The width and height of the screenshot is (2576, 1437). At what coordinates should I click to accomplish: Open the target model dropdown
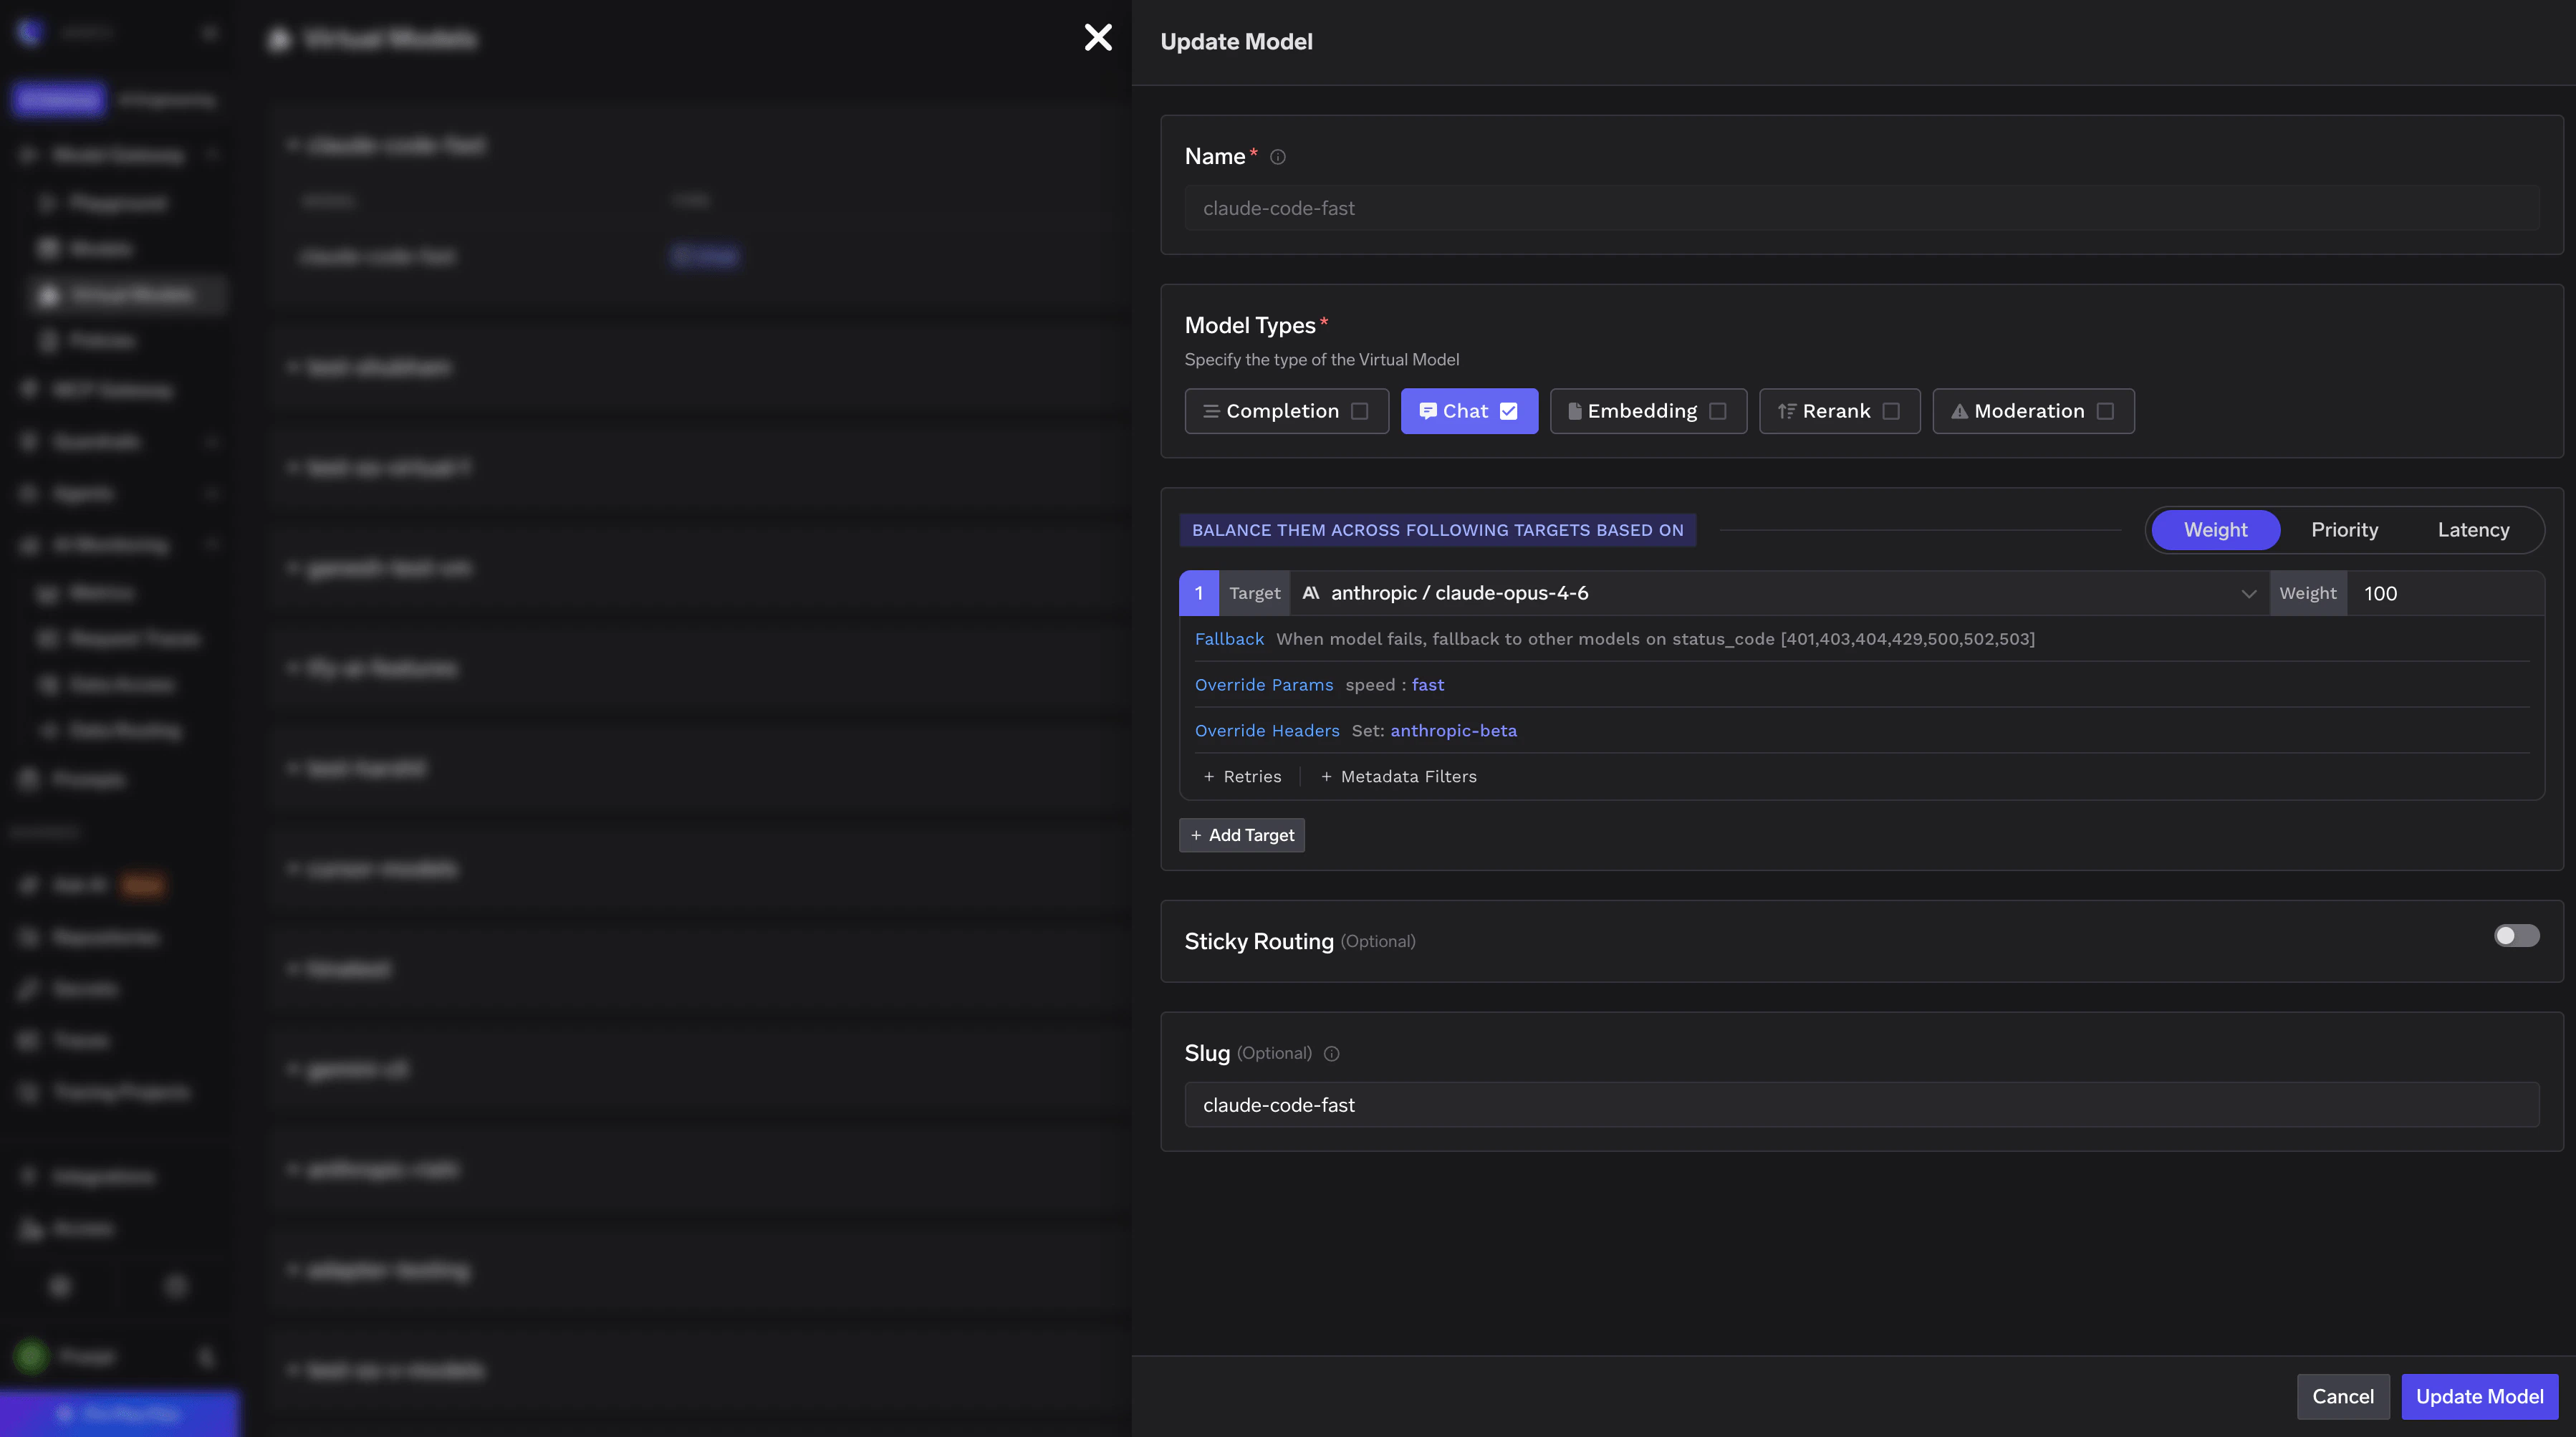pos(2248,593)
